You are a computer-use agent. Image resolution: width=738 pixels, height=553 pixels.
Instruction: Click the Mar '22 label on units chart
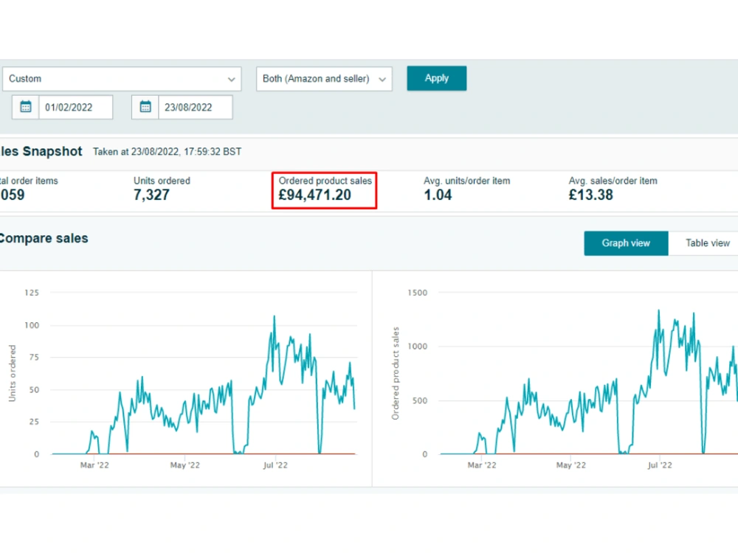coord(94,465)
